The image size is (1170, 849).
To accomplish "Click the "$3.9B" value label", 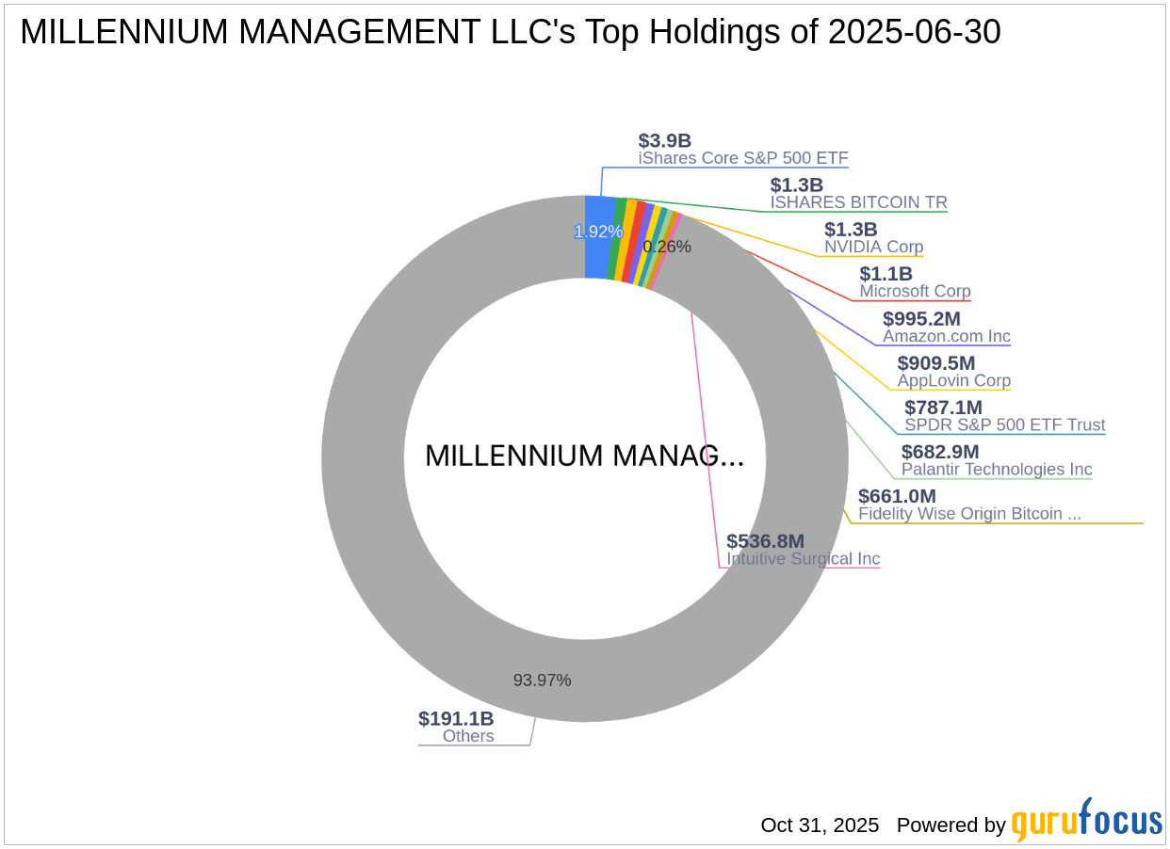I will tap(663, 140).
